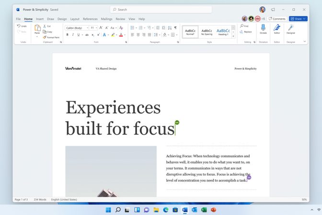Click the yellow text highlight color button

pyautogui.click(x=113, y=35)
